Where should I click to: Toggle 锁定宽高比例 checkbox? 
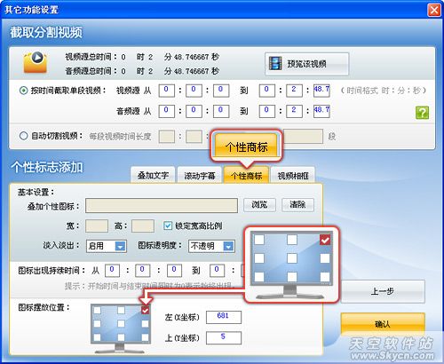[168, 226]
